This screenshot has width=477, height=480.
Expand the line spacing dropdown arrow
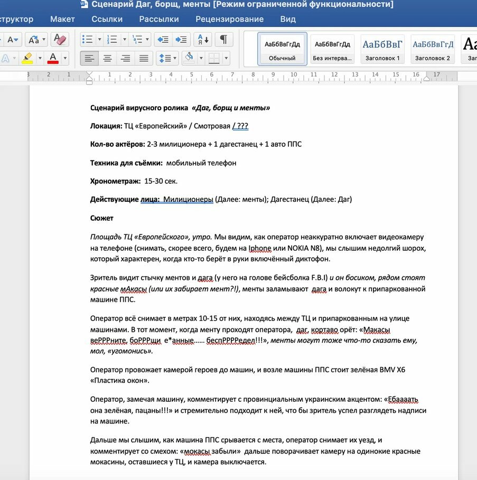[x=175, y=58]
